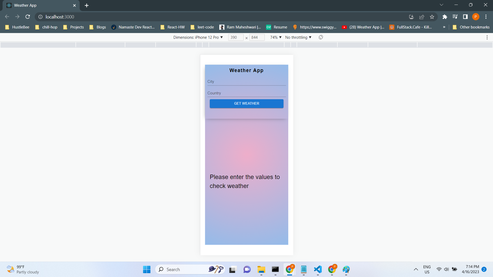Open Paint from the taskbar
Image resolution: width=493 pixels, height=277 pixels.
[346, 269]
